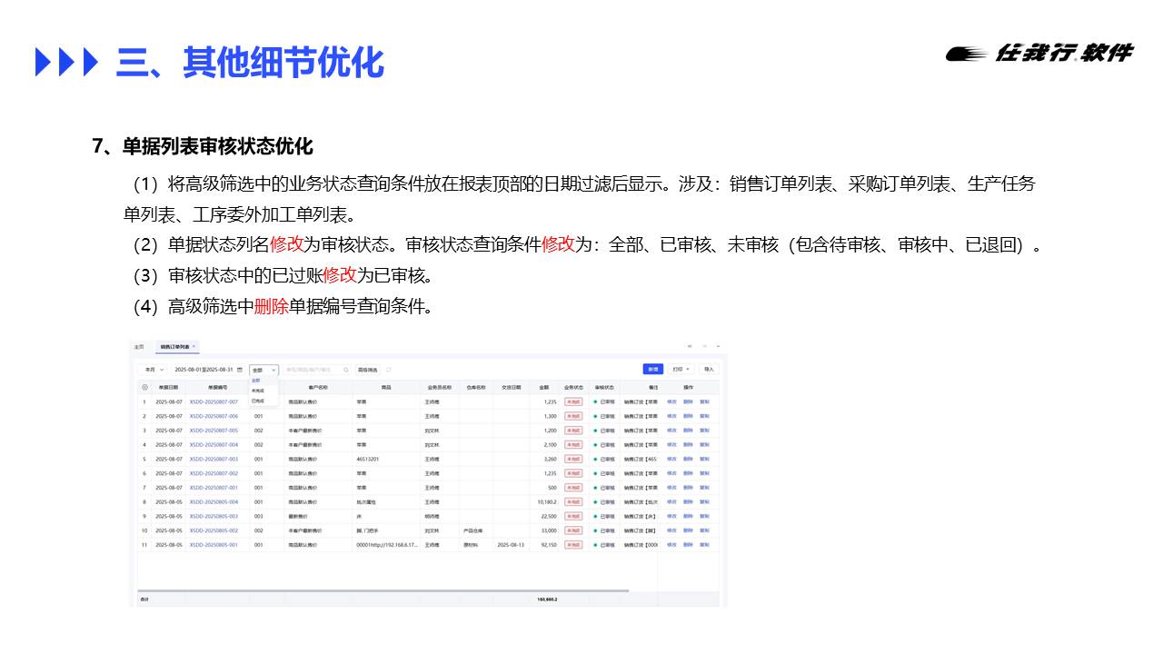1163x654 pixels.
Task: Open the date range calendar icon
Action: coord(240,370)
